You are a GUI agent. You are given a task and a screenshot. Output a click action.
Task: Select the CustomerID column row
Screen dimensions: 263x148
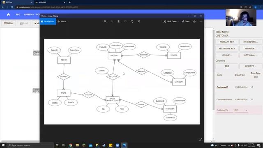coord(239,87)
